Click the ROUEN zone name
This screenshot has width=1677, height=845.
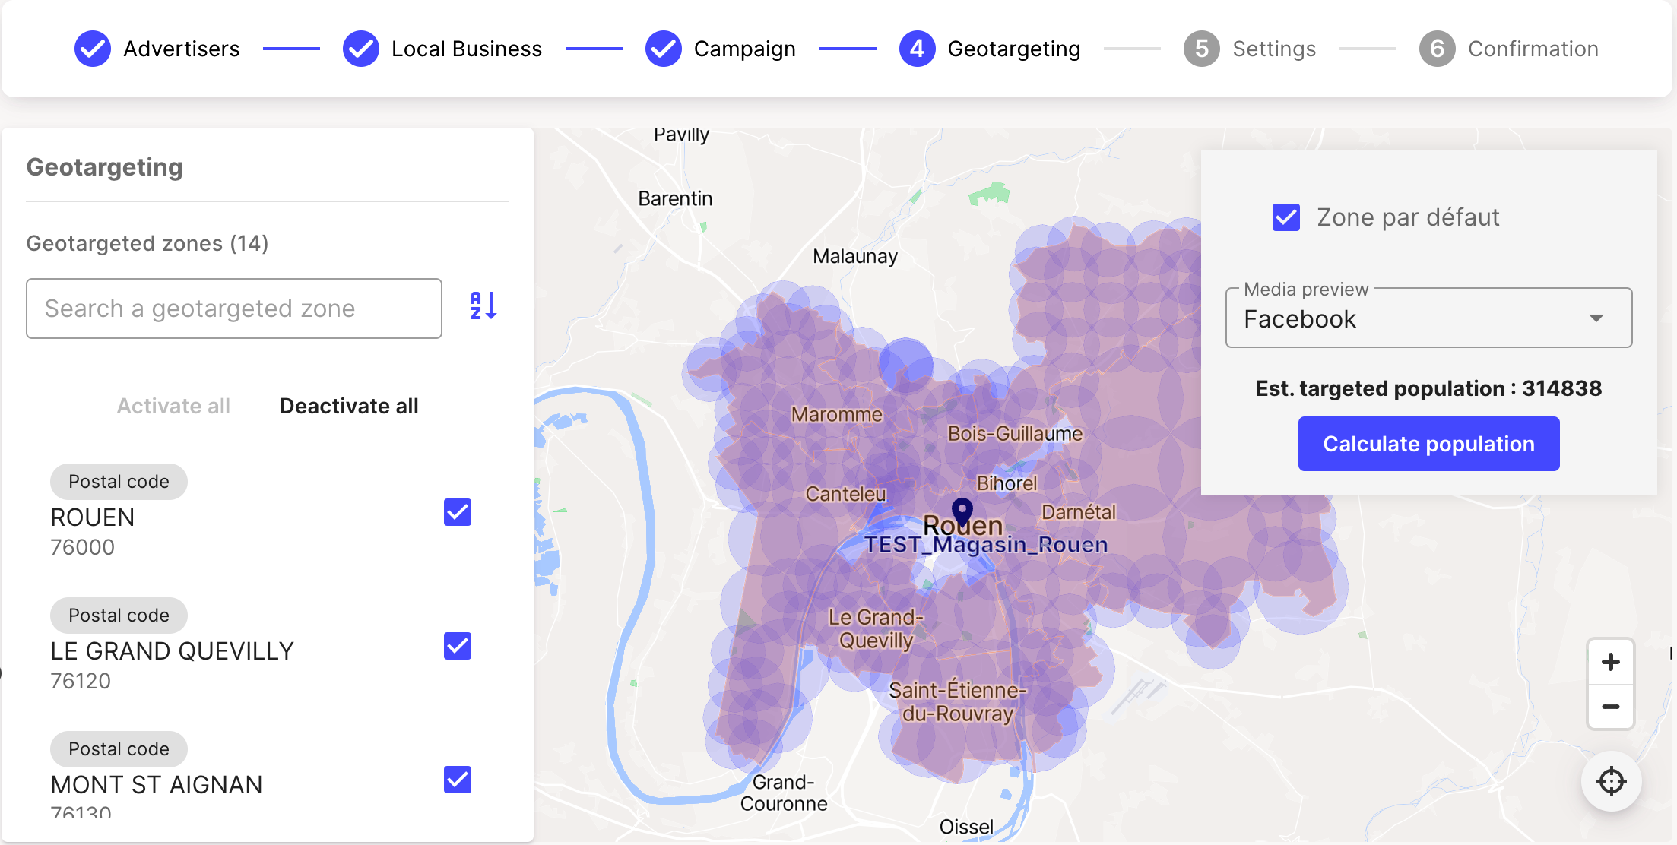(93, 517)
